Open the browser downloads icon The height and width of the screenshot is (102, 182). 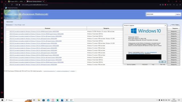click(x=177, y=5)
